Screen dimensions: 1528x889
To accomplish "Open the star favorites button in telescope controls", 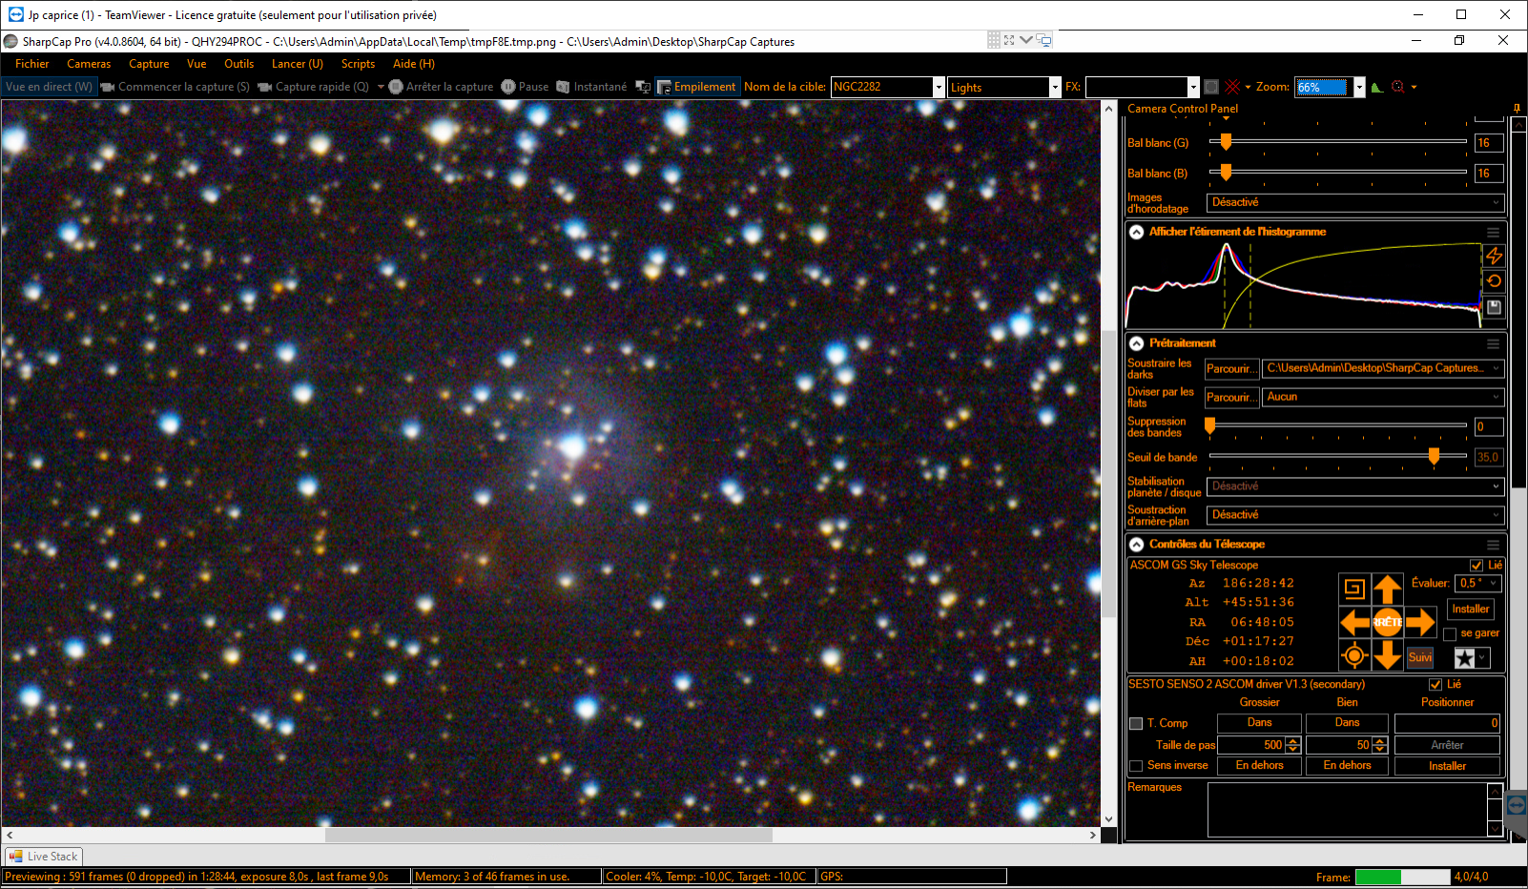I will pos(1471,658).
